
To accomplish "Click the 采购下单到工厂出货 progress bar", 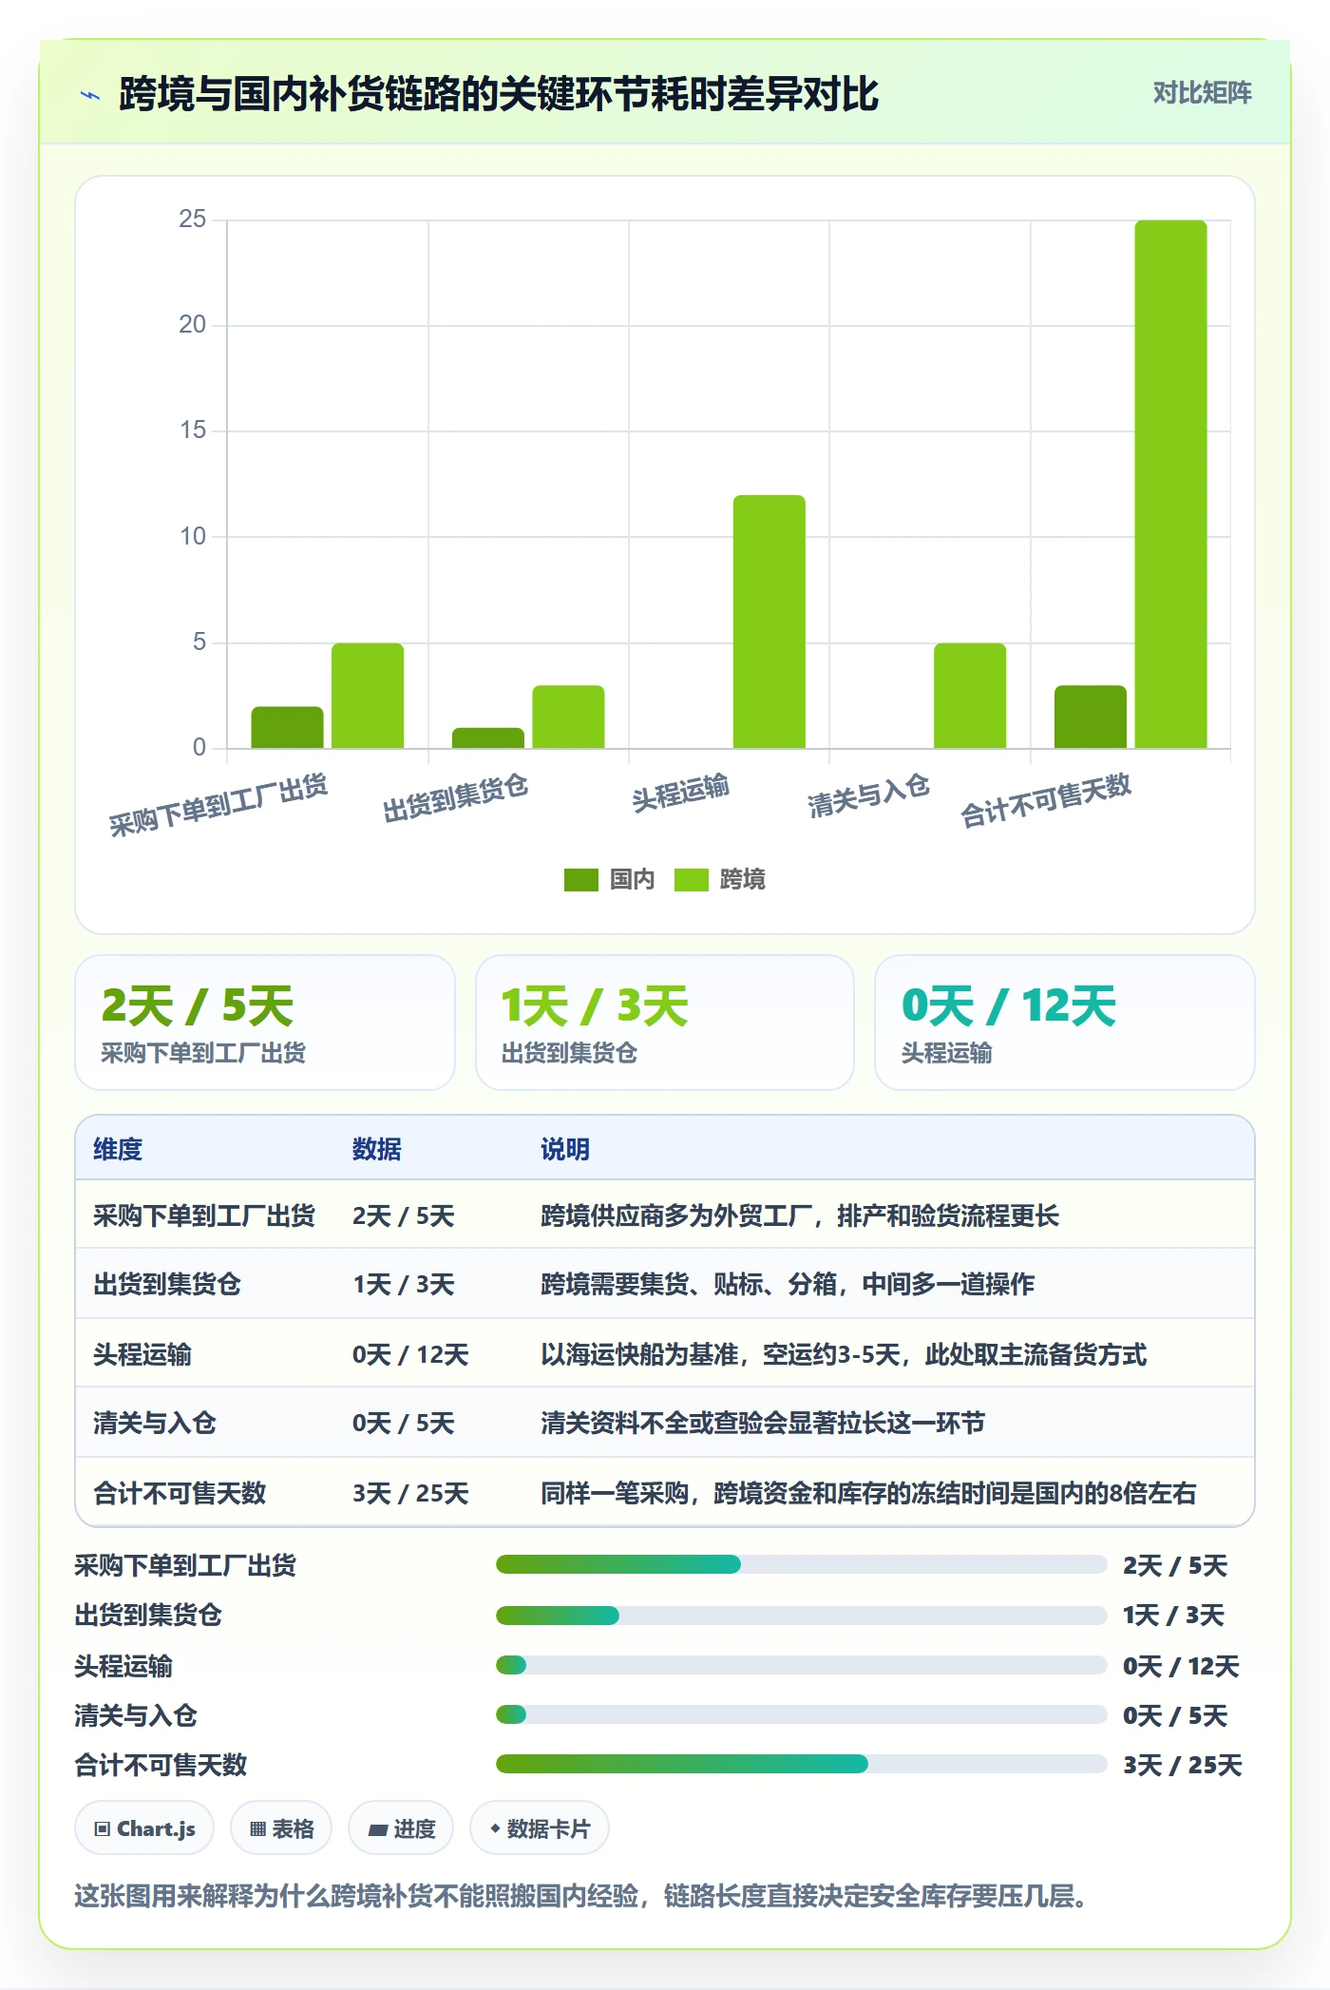I will coord(801,1564).
